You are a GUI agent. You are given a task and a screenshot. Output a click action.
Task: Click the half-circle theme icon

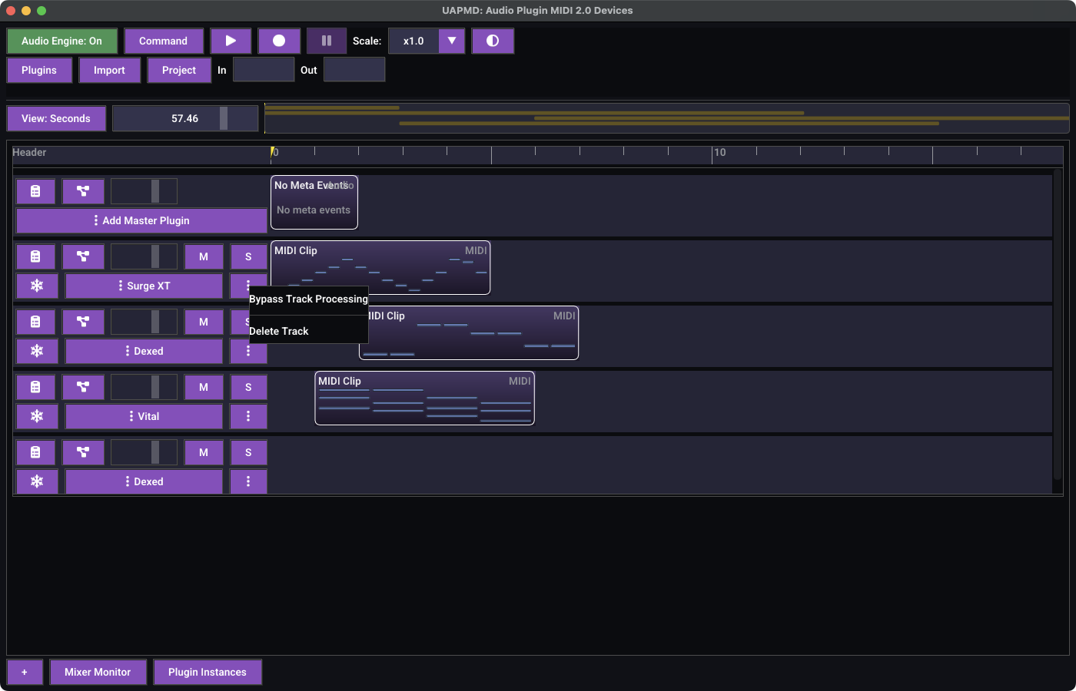coord(493,41)
